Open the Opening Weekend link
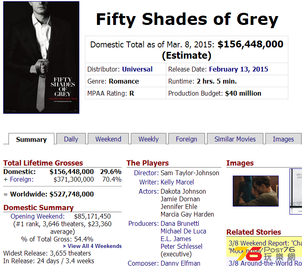The width and height of the screenshot is (302, 266). (37, 216)
